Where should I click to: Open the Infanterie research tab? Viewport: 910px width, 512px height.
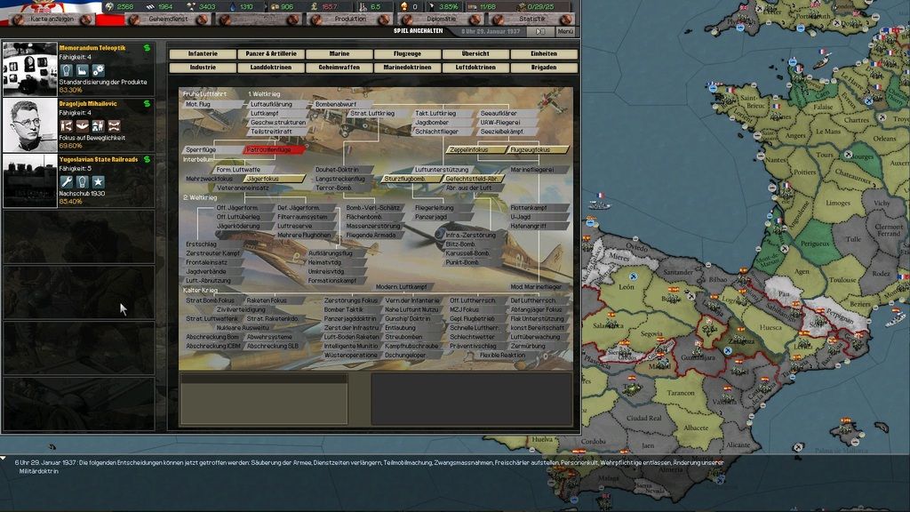204,54
